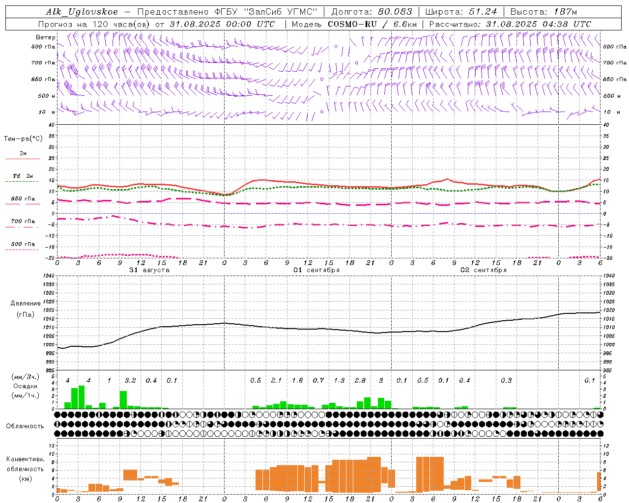Screen dimensions: 629x503
Task: Select the date label 02 сентября
Action: tap(484, 270)
